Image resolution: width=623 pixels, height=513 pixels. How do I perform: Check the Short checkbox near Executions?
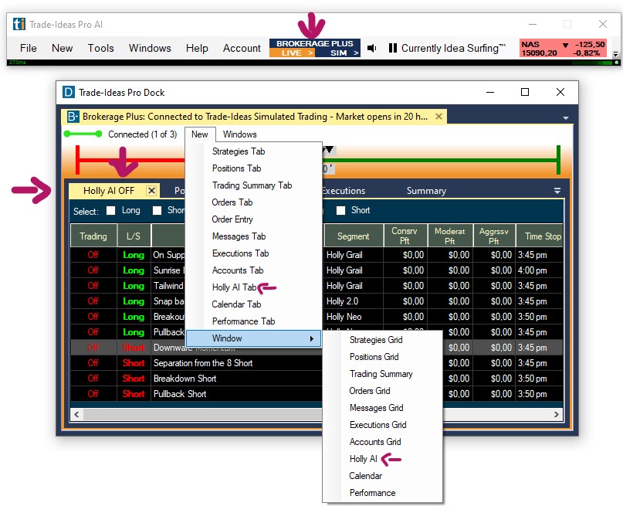[x=341, y=210]
